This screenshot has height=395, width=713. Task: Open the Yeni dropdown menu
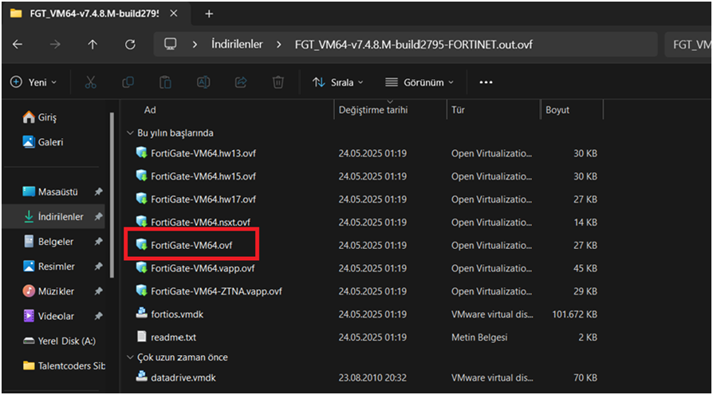point(35,82)
